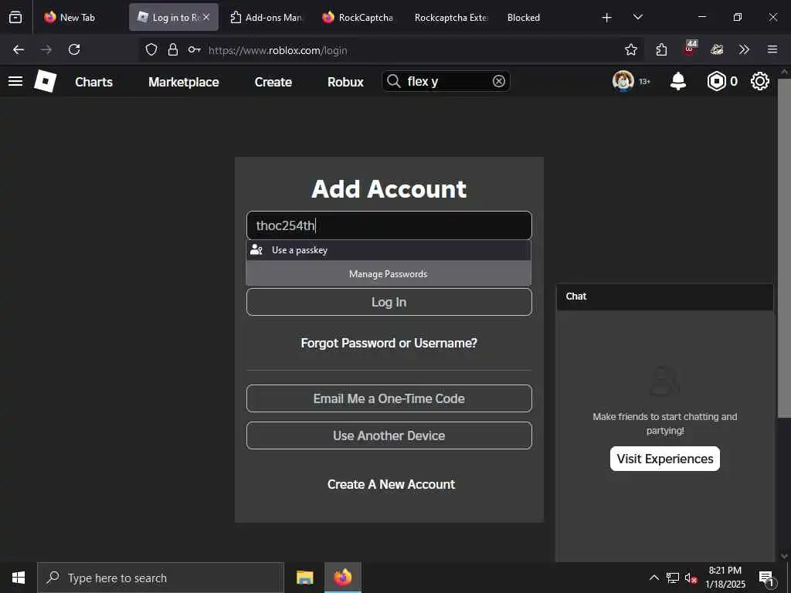Show more toolbar tools overflow chevron
Image resolution: width=791 pixels, height=593 pixels.
click(744, 49)
